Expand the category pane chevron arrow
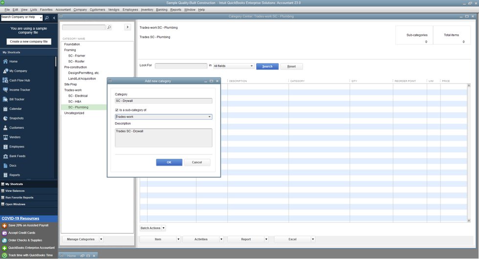Viewport: 479px width, 259px height. [x=128, y=27]
